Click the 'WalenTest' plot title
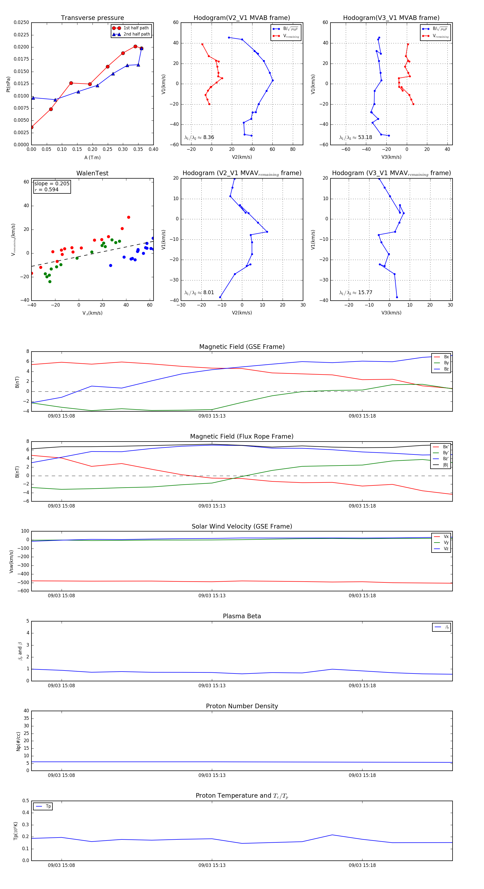 click(x=92, y=173)
